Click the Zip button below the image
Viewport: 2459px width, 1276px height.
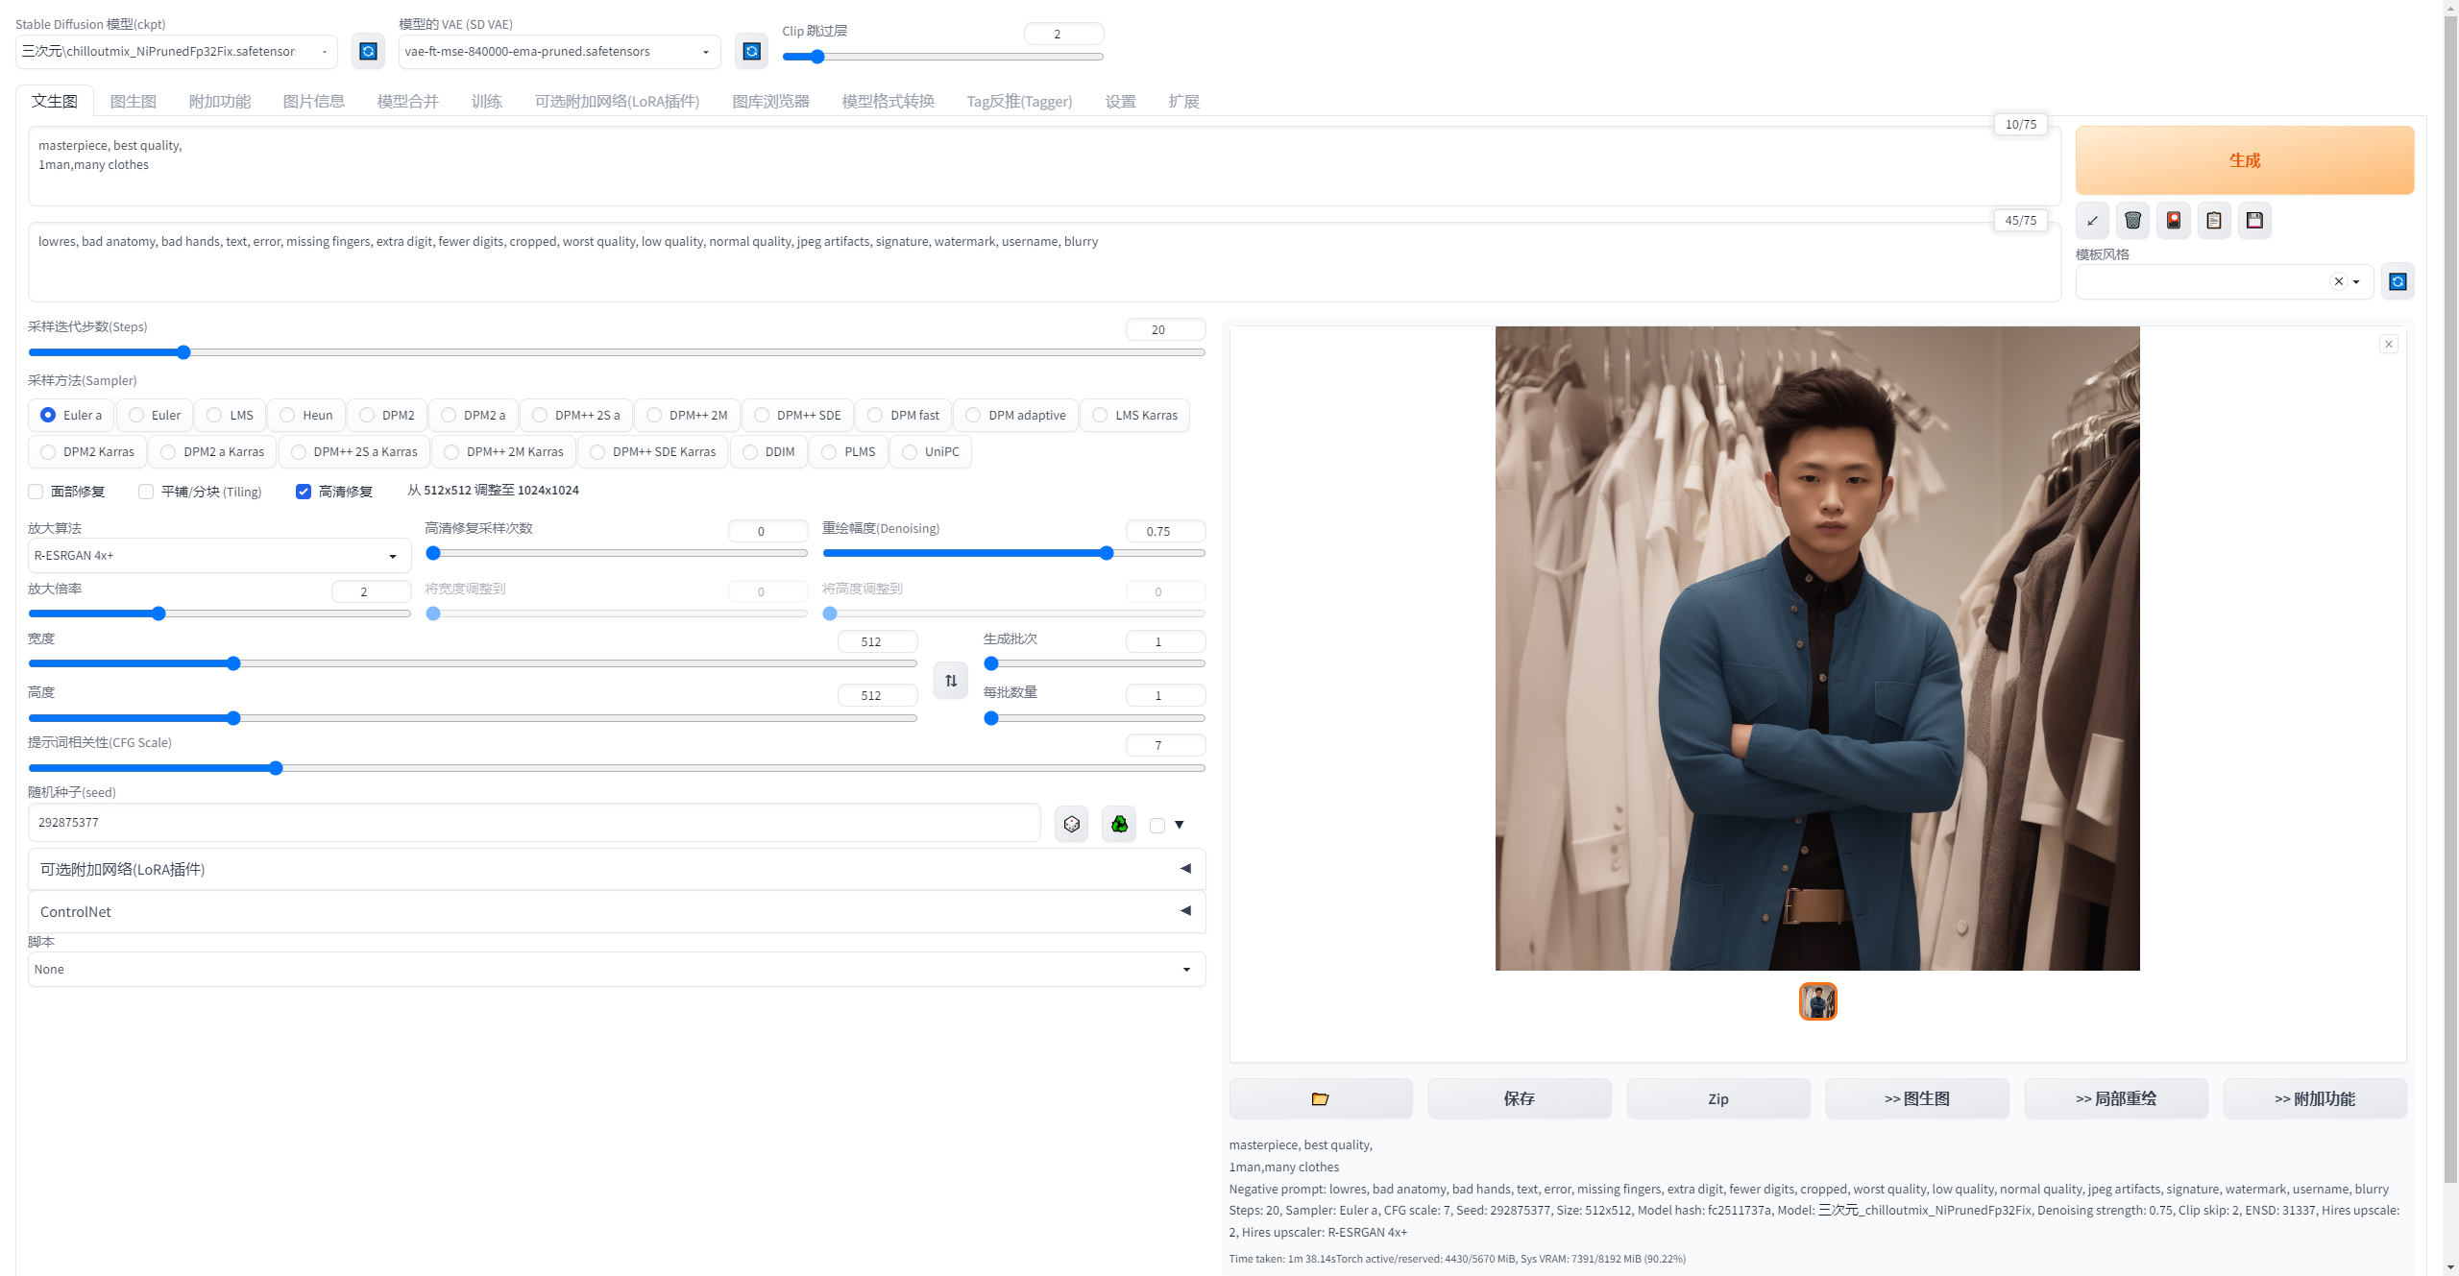point(1717,1098)
